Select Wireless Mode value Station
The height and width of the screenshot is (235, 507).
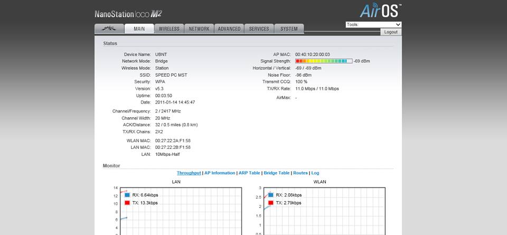click(162, 68)
